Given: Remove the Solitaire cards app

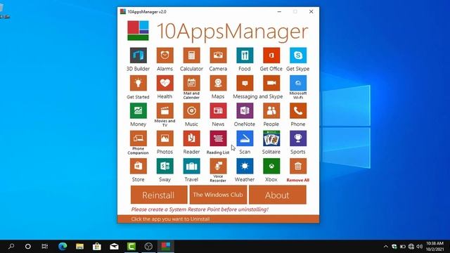Looking at the screenshot, I should pos(271,138).
